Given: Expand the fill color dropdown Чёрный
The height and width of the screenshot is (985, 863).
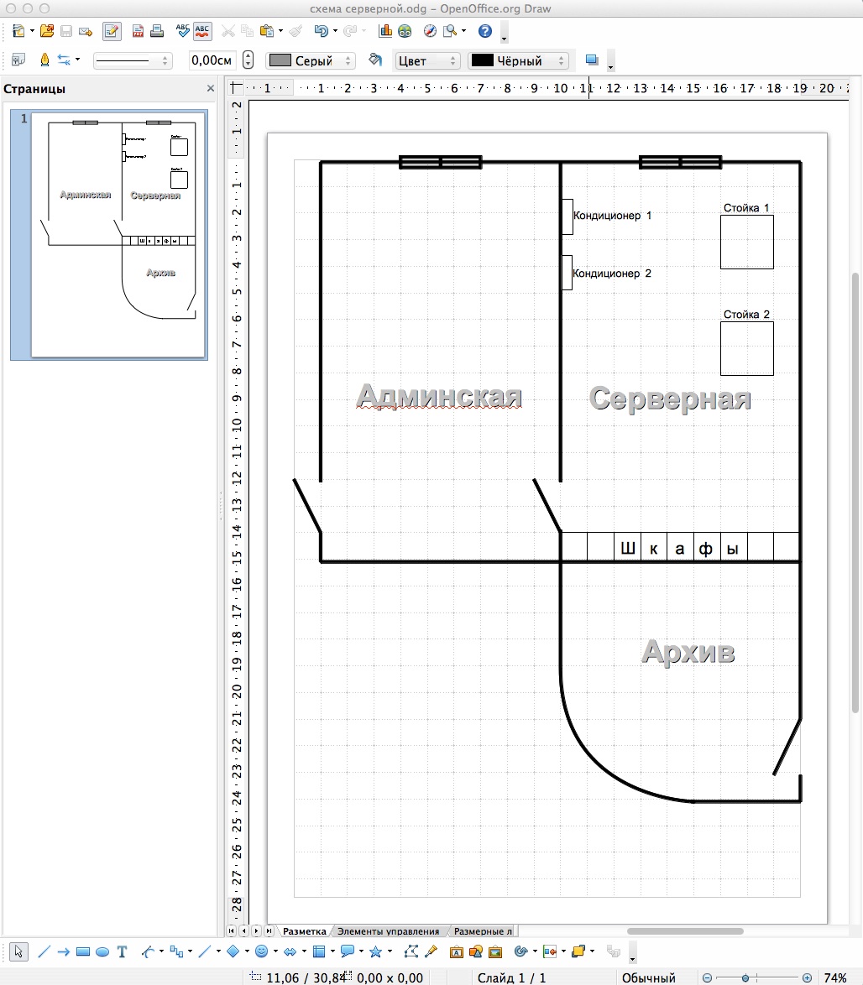Looking at the screenshot, I should pyautogui.click(x=518, y=60).
